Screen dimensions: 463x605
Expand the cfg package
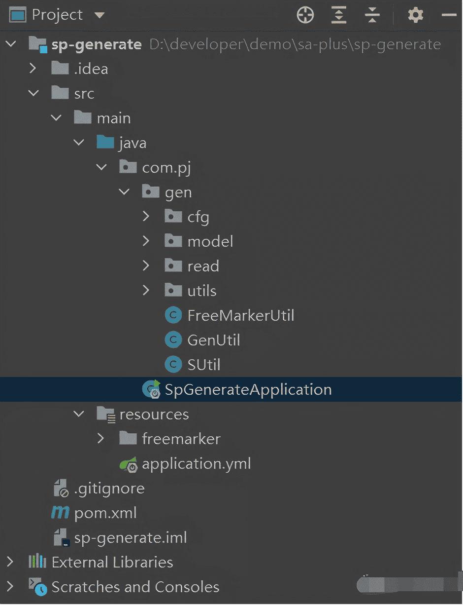pos(146,216)
